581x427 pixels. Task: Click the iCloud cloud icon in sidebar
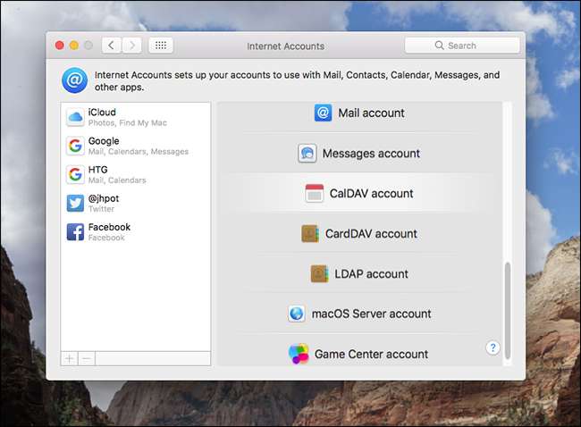click(x=75, y=117)
